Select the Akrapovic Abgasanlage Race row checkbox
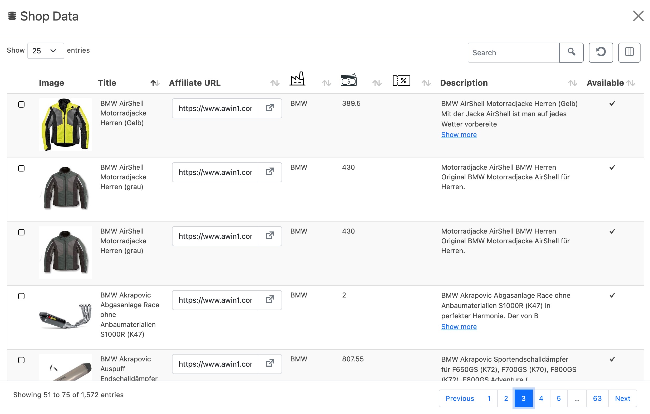Viewport: 650px width, 414px height. pyautogui.click(x=21, y=296)
